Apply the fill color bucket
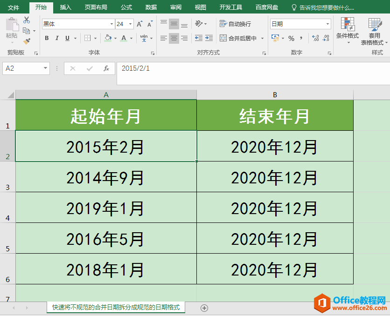The height and width of the screenshot is (316, 390). (108, 38)
